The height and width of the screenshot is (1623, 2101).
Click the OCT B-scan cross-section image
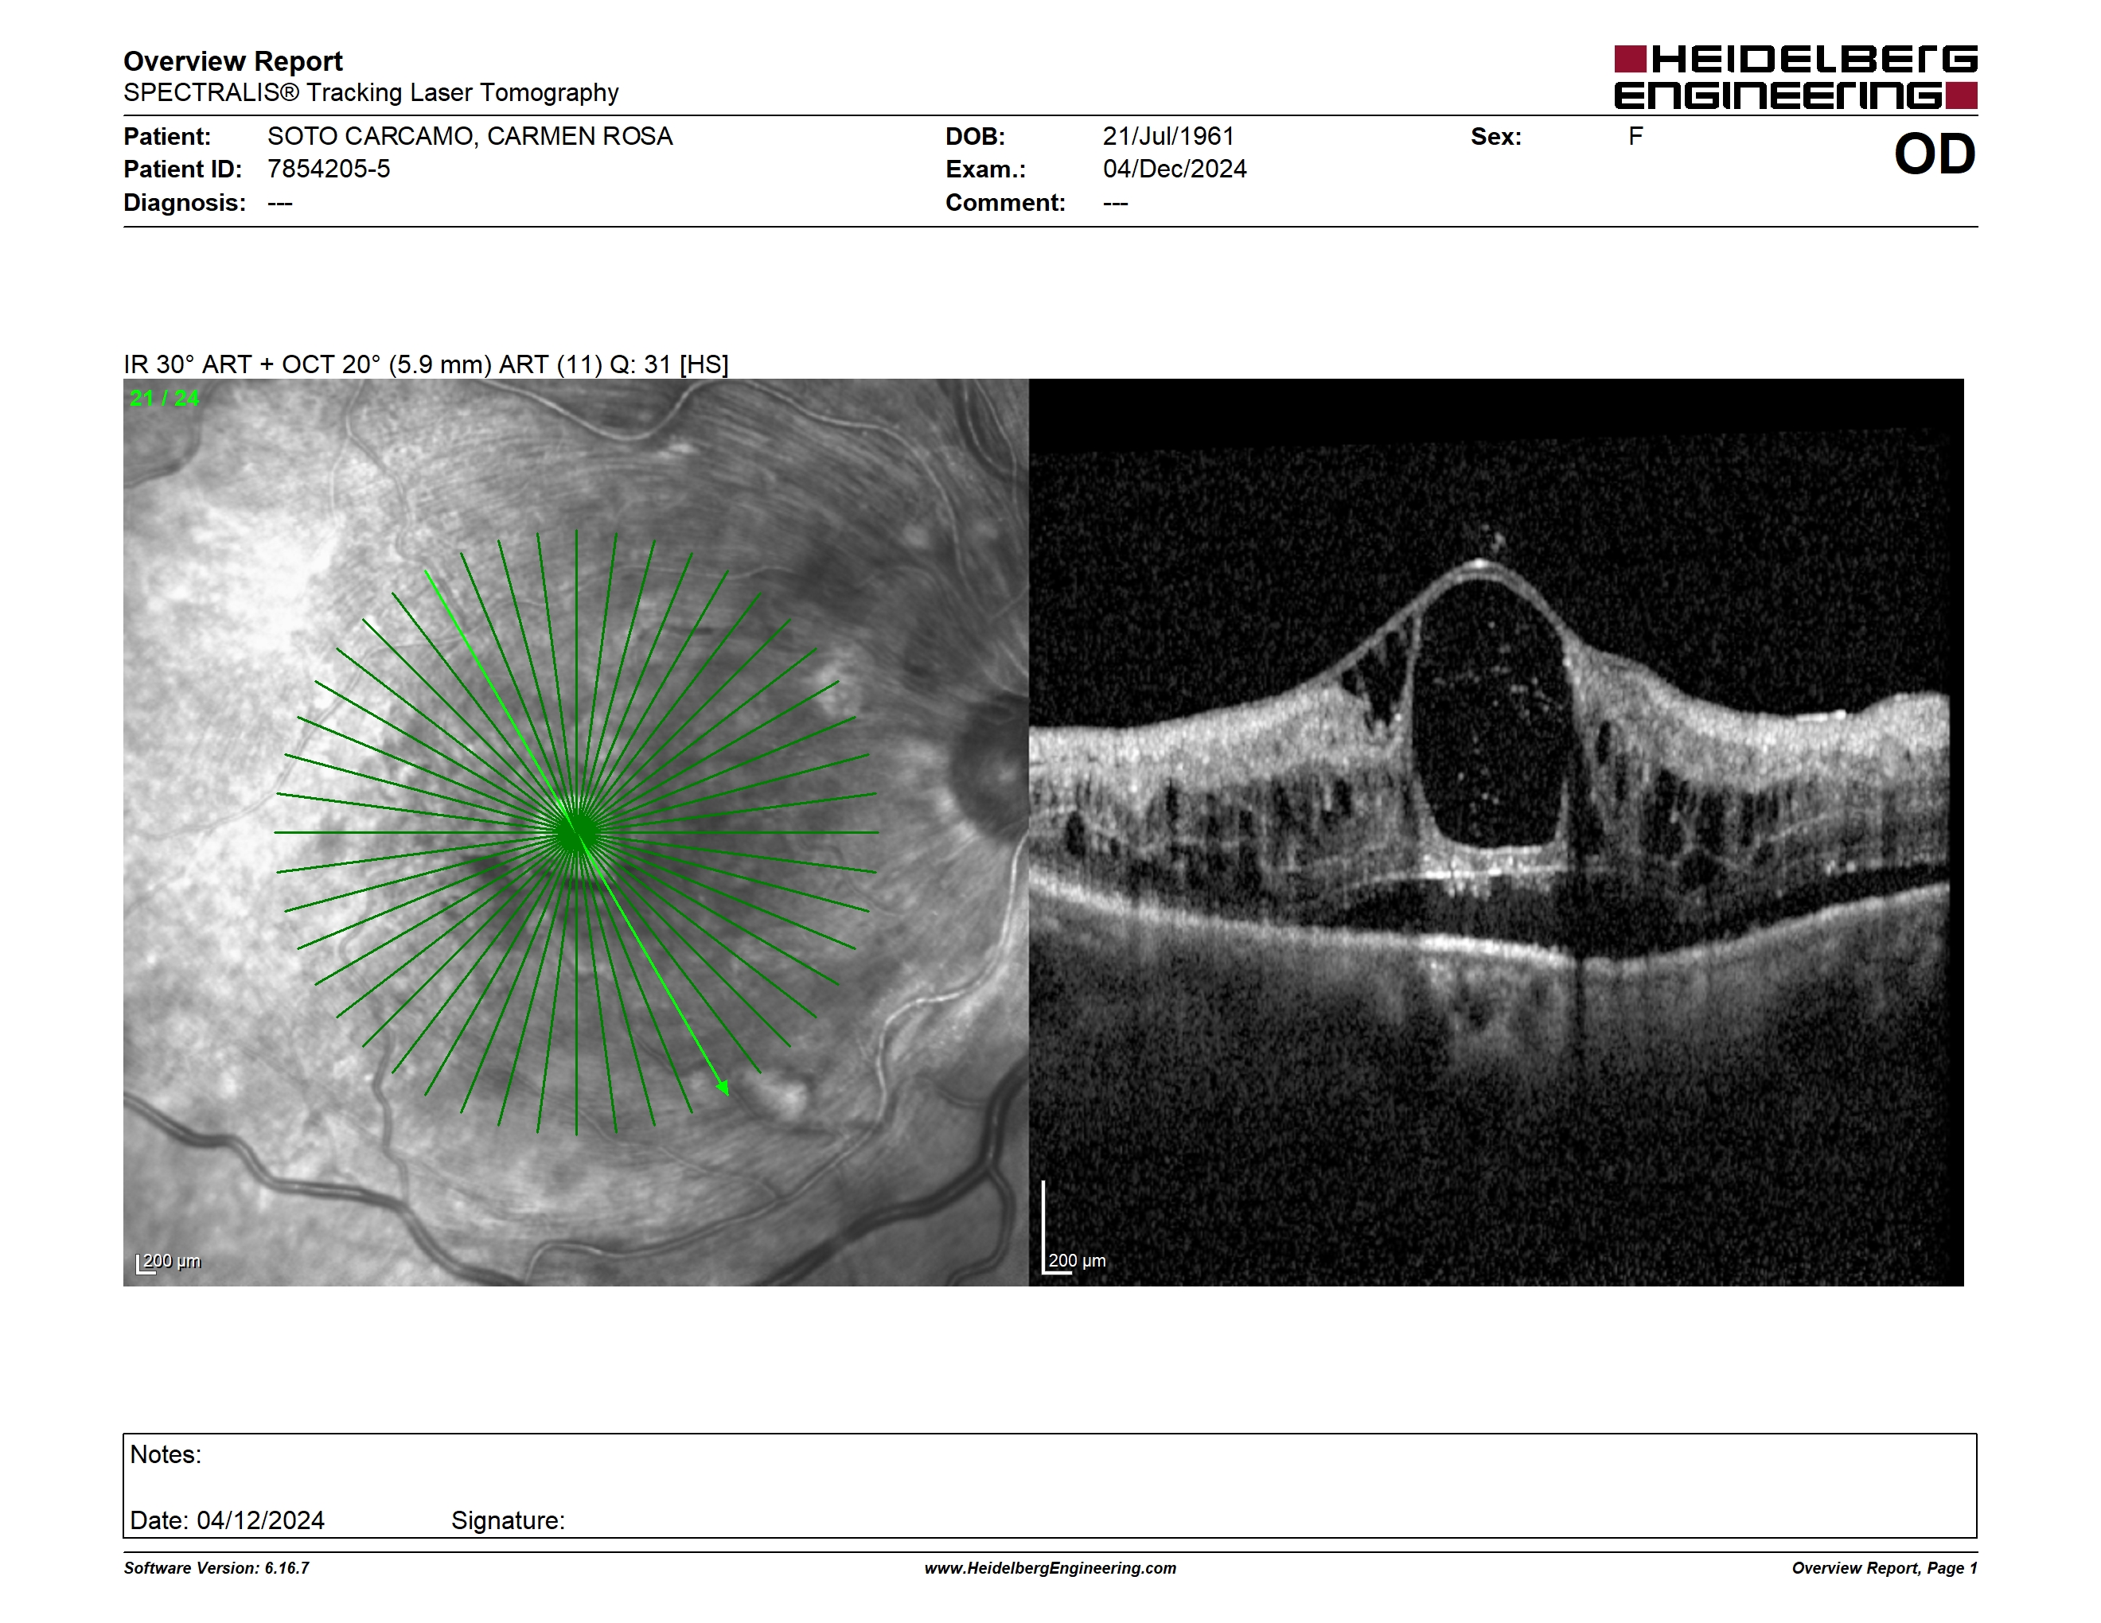(x=1496, y=831)
